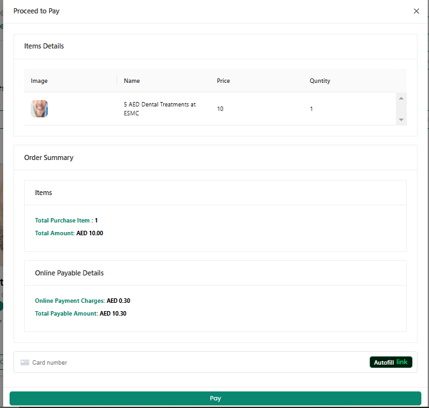Click the Quntity column header
429x408 pixels.
[320, 81]
